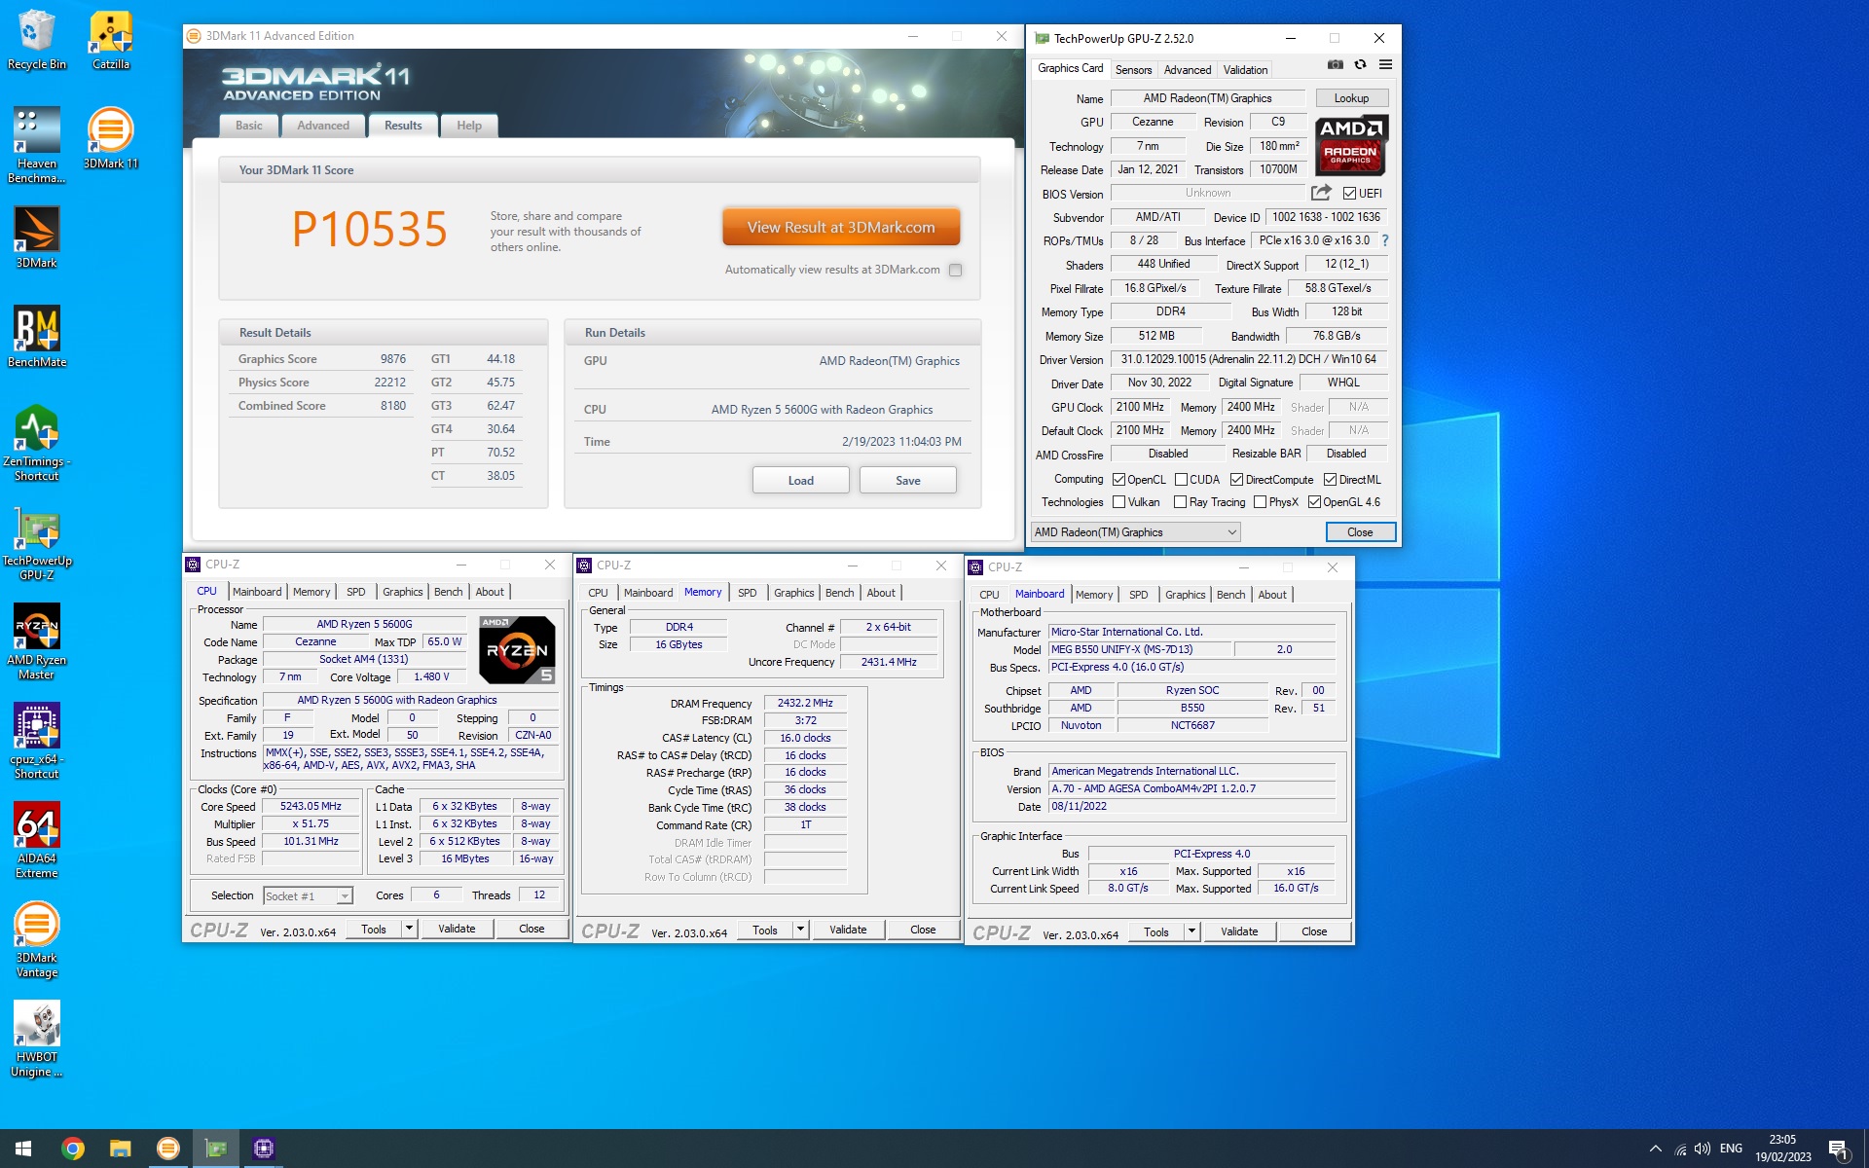This screenshot has width=1869, height=1168.
Task: Expand Tools arrow in CPU-Z Mainboard window
Action: pyautogui.click(x=1191, y=931)
